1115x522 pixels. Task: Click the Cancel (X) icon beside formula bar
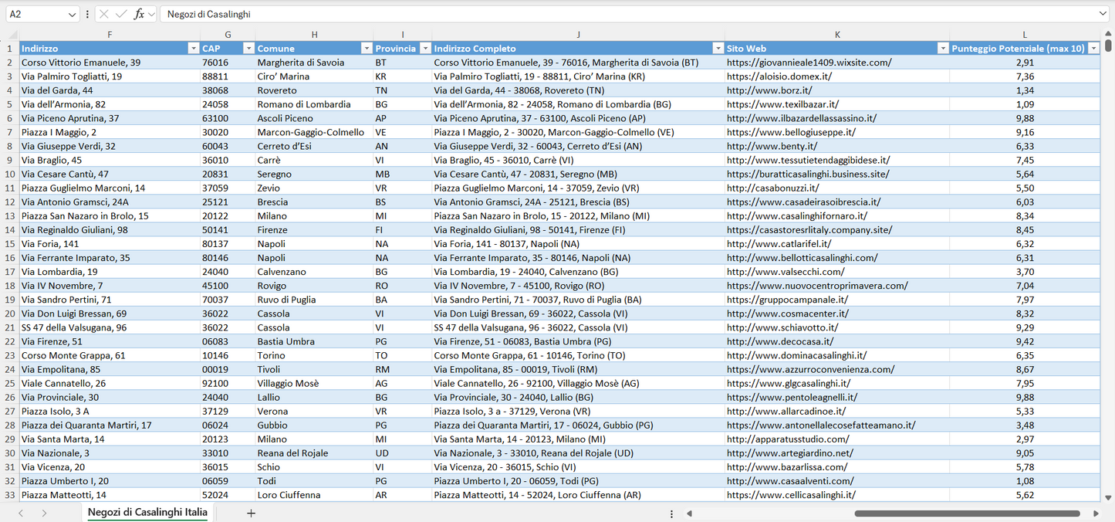coord(104,13)
